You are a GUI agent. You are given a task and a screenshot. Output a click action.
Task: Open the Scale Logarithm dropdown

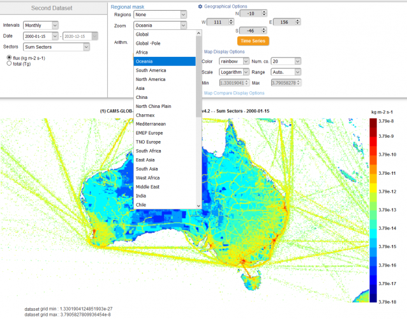click(x=234, y=72)
